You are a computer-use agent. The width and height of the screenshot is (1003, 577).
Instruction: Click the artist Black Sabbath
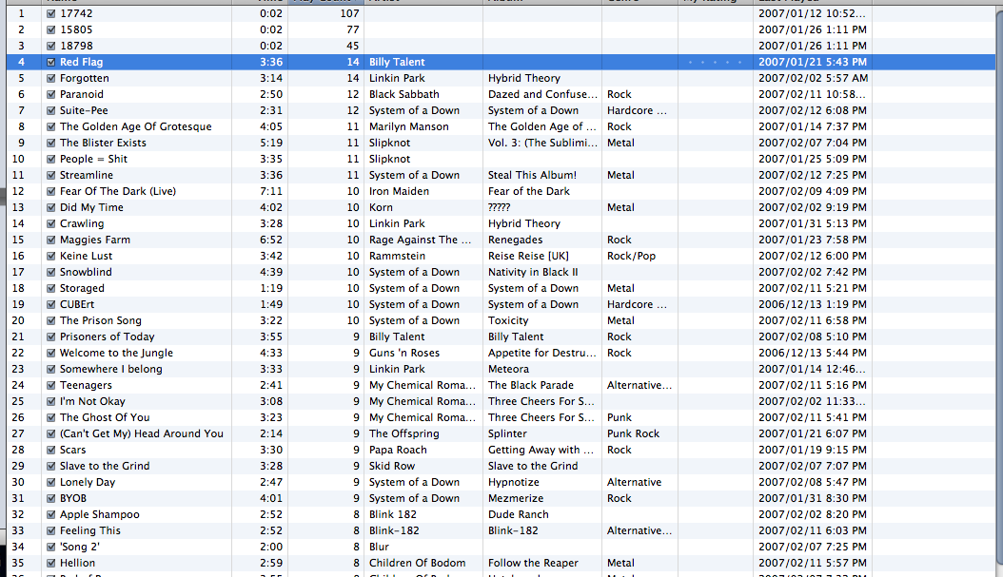click(404, 94)
